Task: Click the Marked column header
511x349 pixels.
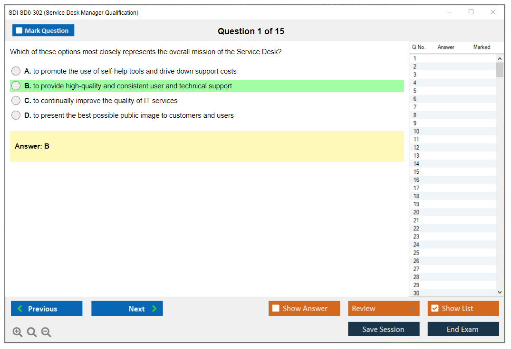Action: (482, 47)
